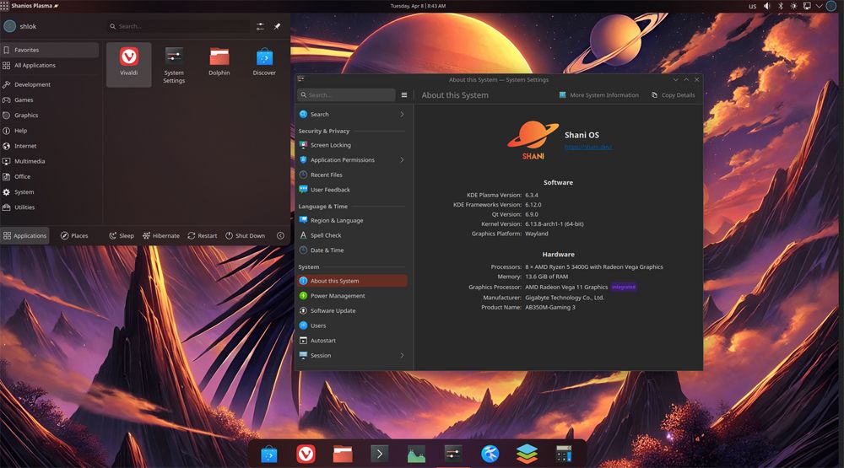Click Copy Details button

(674, 95)
